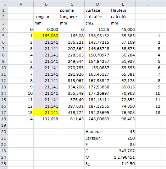Click cell with value 246,00863
166x169 pixels.
97,119
